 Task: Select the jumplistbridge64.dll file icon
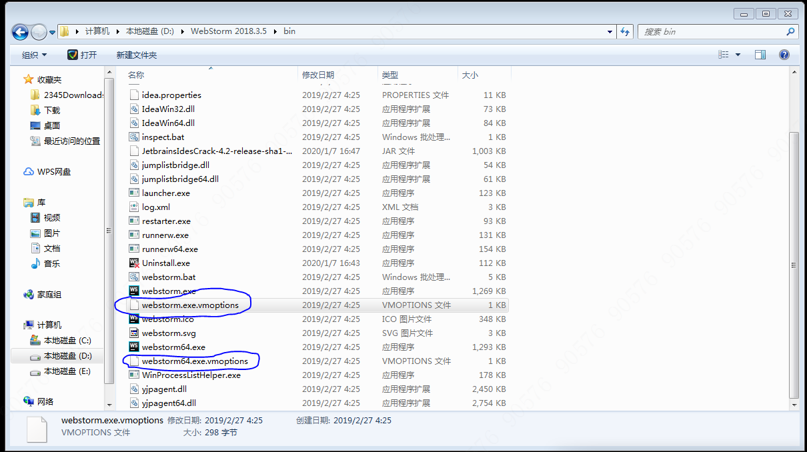tap(134, 179)
